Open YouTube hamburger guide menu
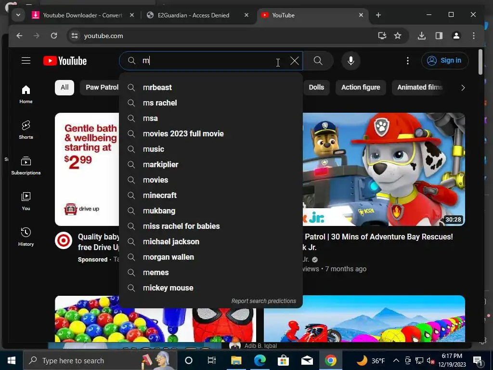This screenshot has height=370, width=493. (x=26, y=60)
